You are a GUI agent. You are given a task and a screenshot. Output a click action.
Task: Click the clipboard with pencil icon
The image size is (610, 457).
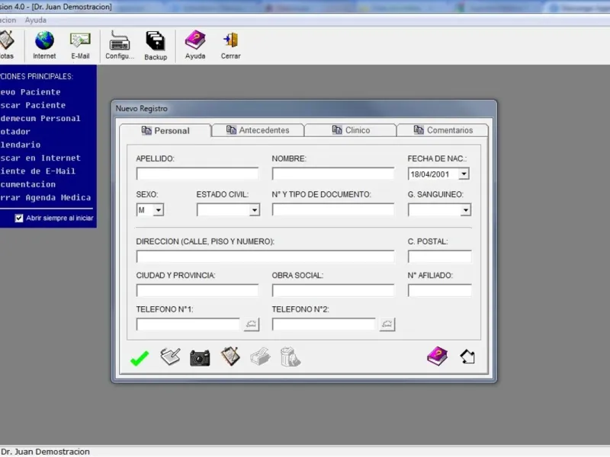230,356
